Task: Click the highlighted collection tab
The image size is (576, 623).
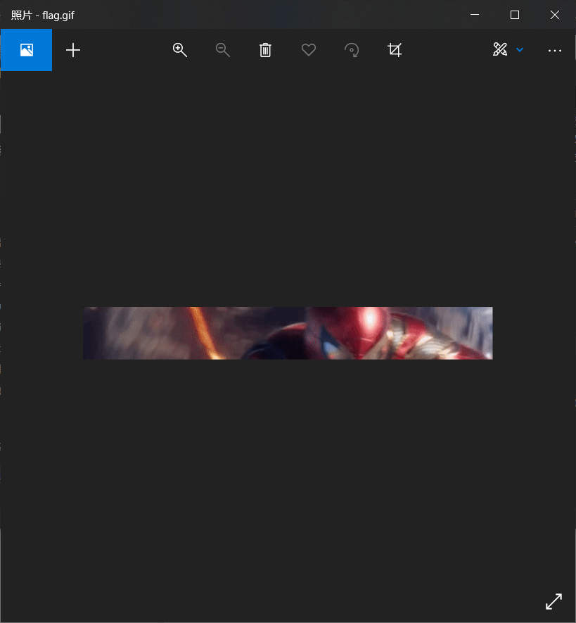Action: 26,50
